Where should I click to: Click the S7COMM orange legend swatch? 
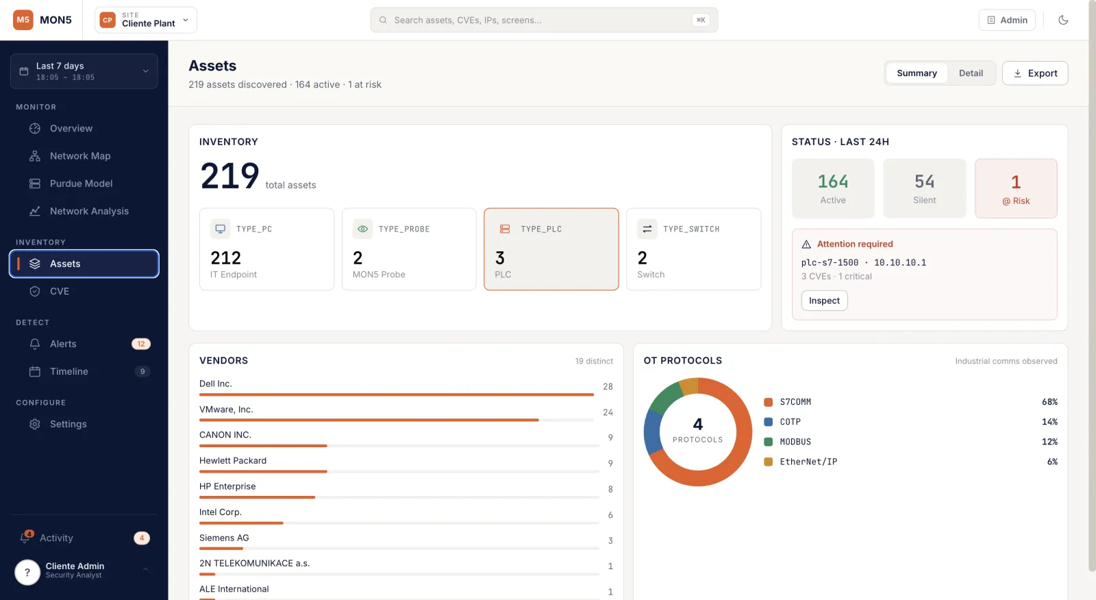tap(769, 402)
